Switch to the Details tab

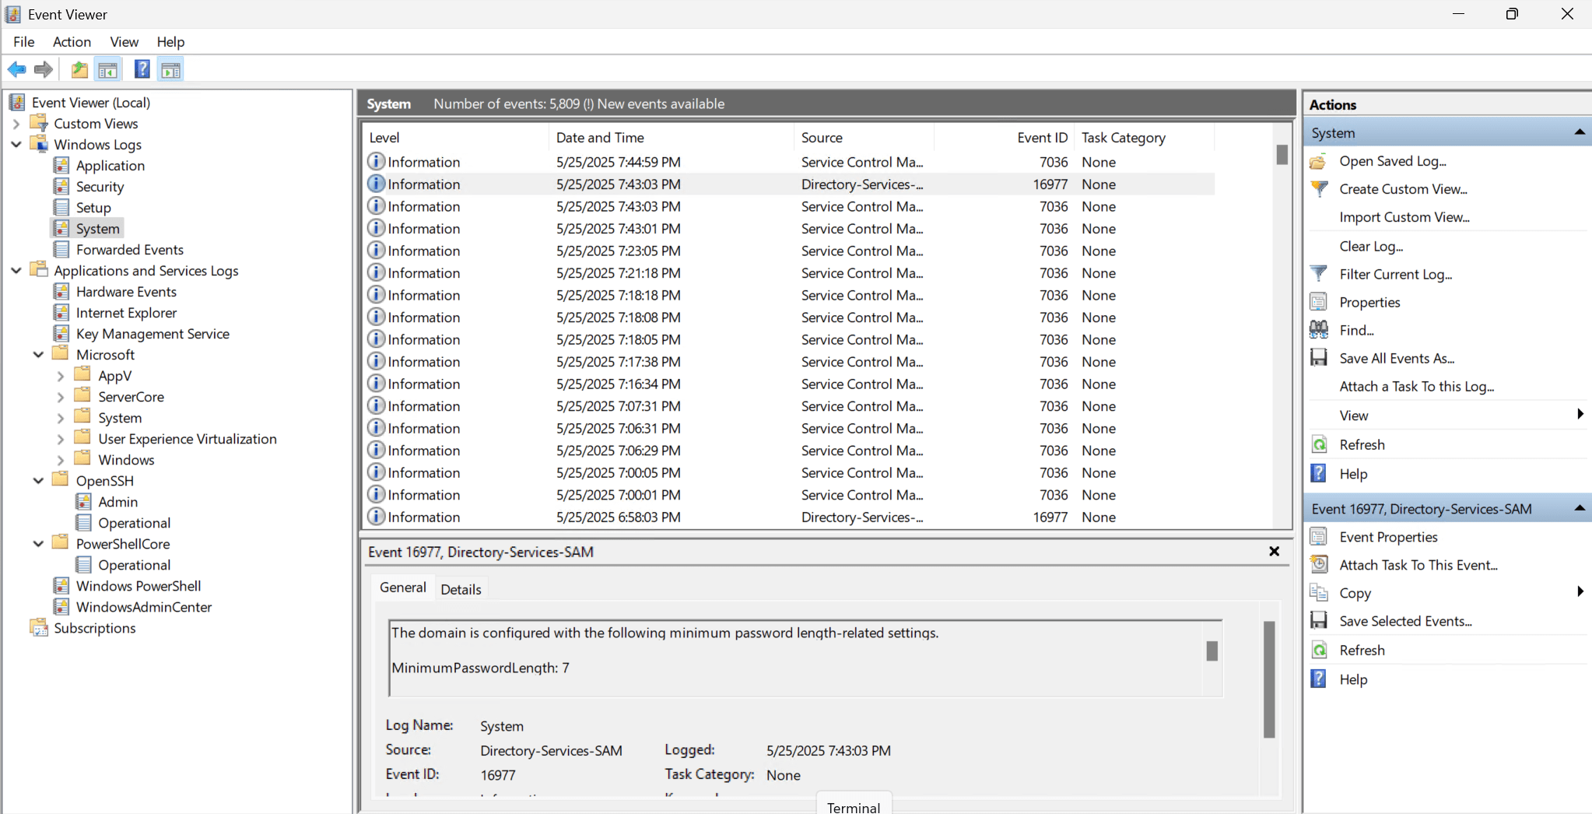(461, 589)
